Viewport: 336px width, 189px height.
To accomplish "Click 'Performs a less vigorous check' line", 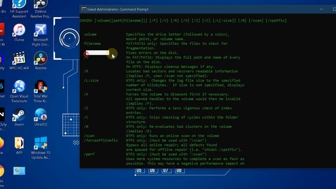I will [178, 108].
